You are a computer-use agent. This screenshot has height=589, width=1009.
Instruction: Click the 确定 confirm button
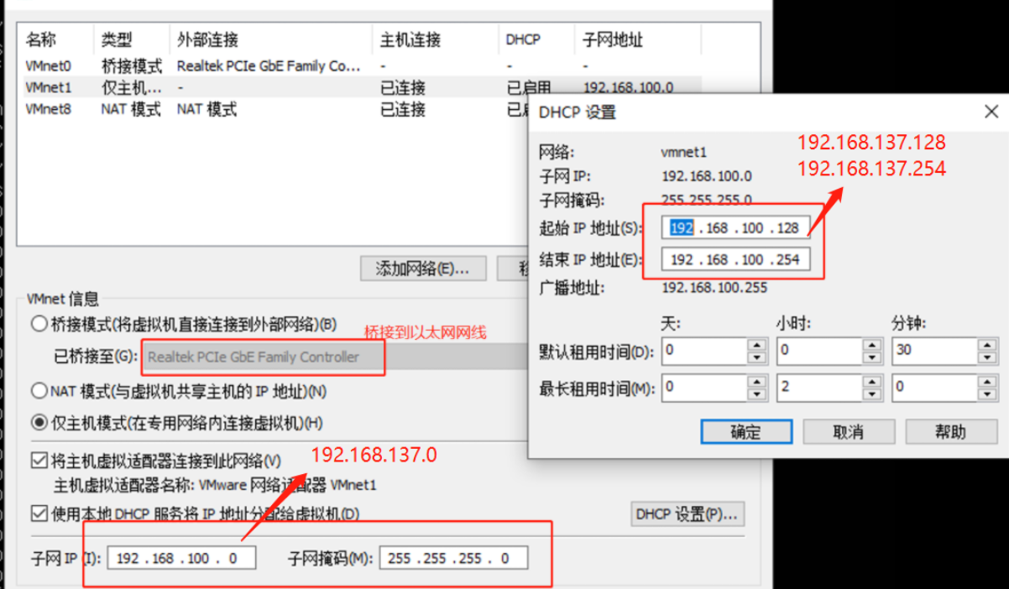click(745, 431)
